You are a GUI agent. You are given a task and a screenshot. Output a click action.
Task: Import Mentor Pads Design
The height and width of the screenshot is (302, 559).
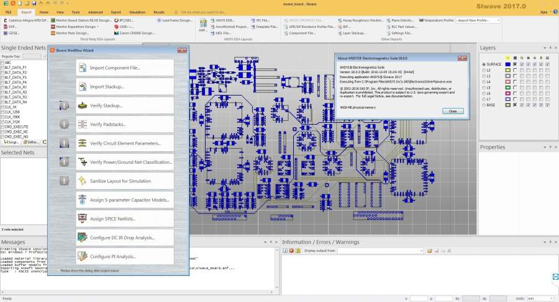[70, 33]
